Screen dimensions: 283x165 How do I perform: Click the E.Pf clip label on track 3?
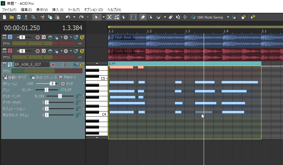click(112, 64)
